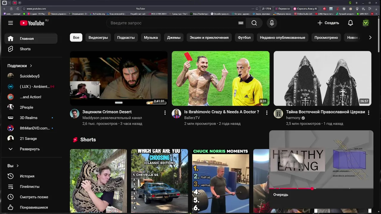Select the Музыка filter chip
Screen dimensions: 381x214
151,37
